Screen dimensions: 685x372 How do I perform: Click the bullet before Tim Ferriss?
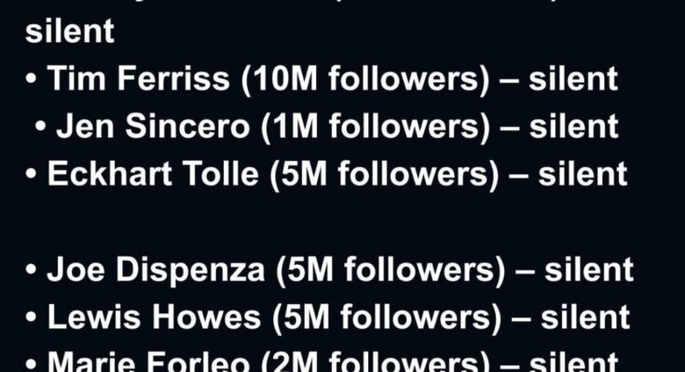32,80
